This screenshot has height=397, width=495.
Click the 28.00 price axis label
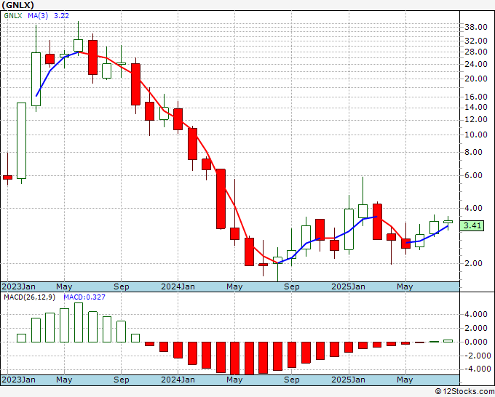(x=476, y=52)
